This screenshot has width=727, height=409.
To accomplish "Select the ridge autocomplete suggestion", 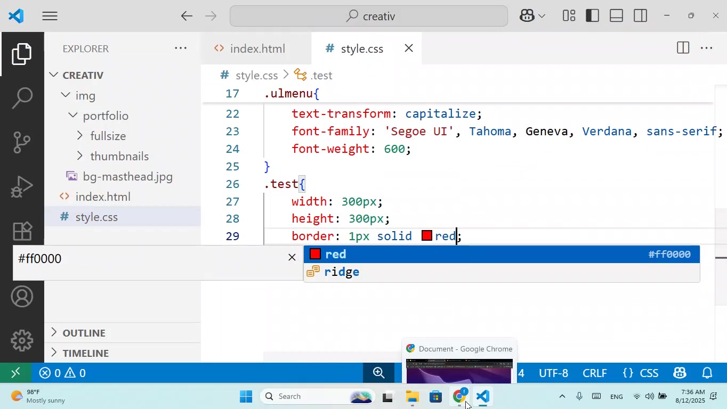I will (x=342, y=272).
